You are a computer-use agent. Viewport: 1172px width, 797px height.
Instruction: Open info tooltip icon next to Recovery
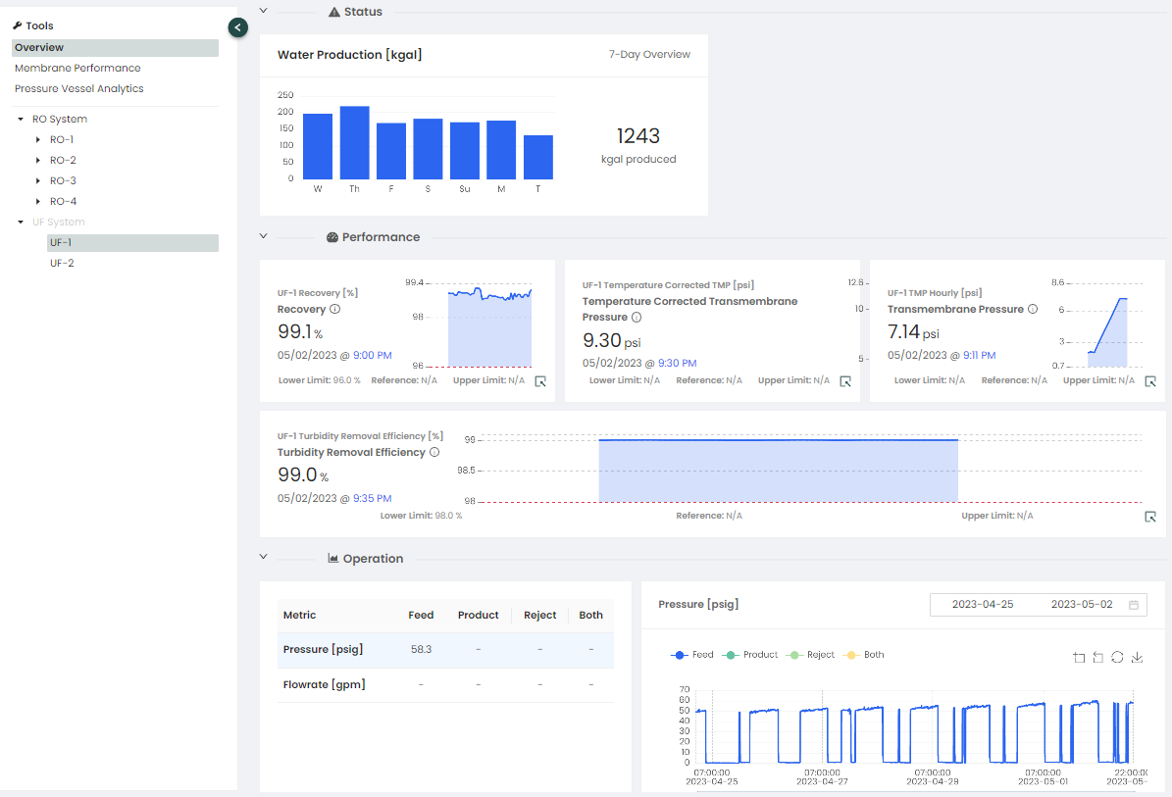point(335,309)
